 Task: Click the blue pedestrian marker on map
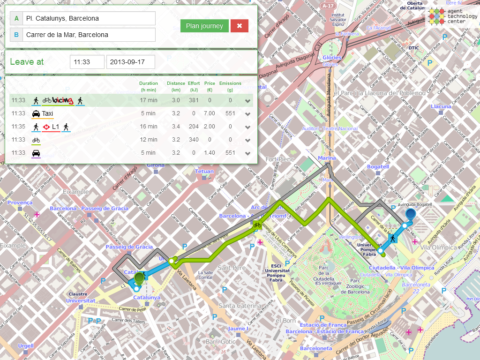point(392,238)
